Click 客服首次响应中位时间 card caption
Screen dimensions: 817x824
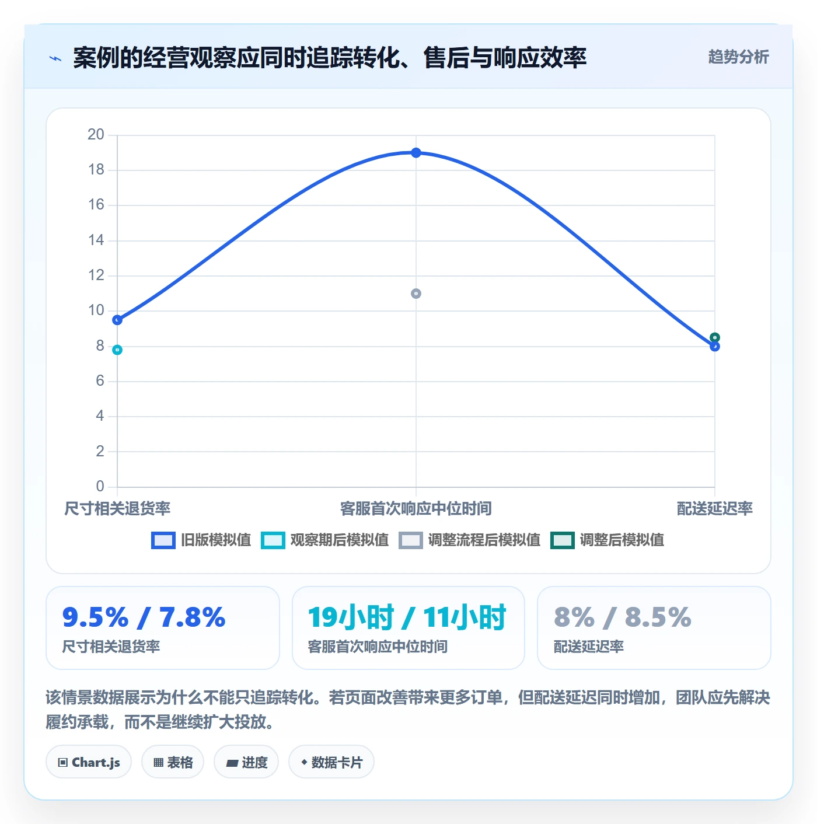[378, 647]
